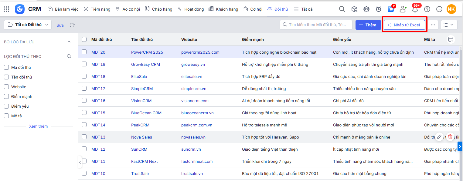
Task: Click the Nhập từ Excel button
Action: point(404,25)
